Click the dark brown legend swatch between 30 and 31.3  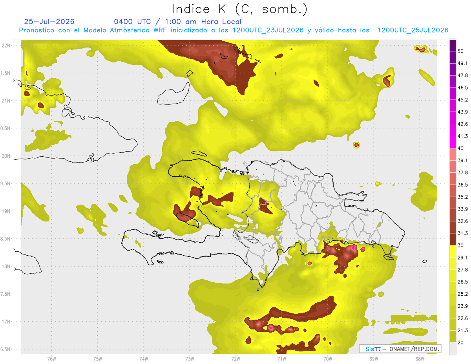tap(453, 240)
